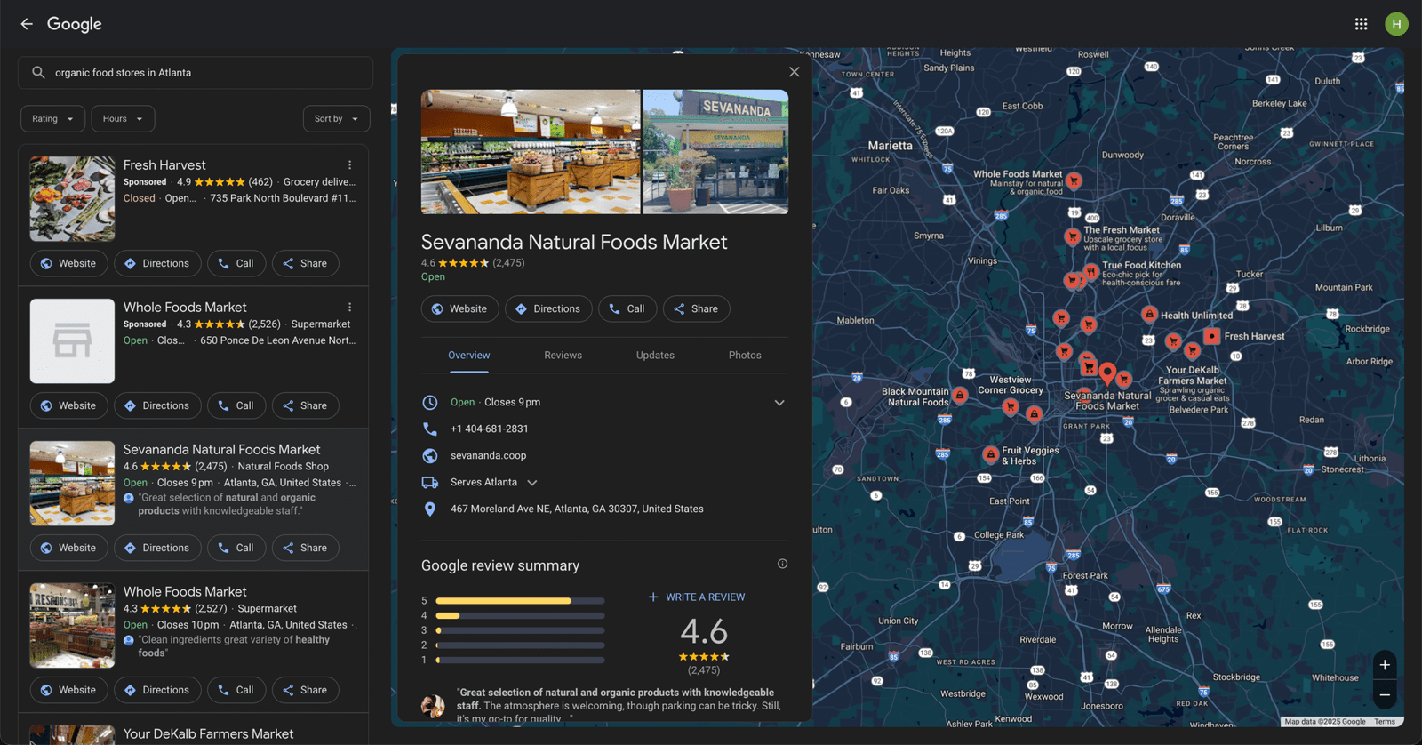Image resolution: width=1422 pixels, height=745 pixels.
Task: Open Fresh Harvest Website button
Action: coord(68,263)
